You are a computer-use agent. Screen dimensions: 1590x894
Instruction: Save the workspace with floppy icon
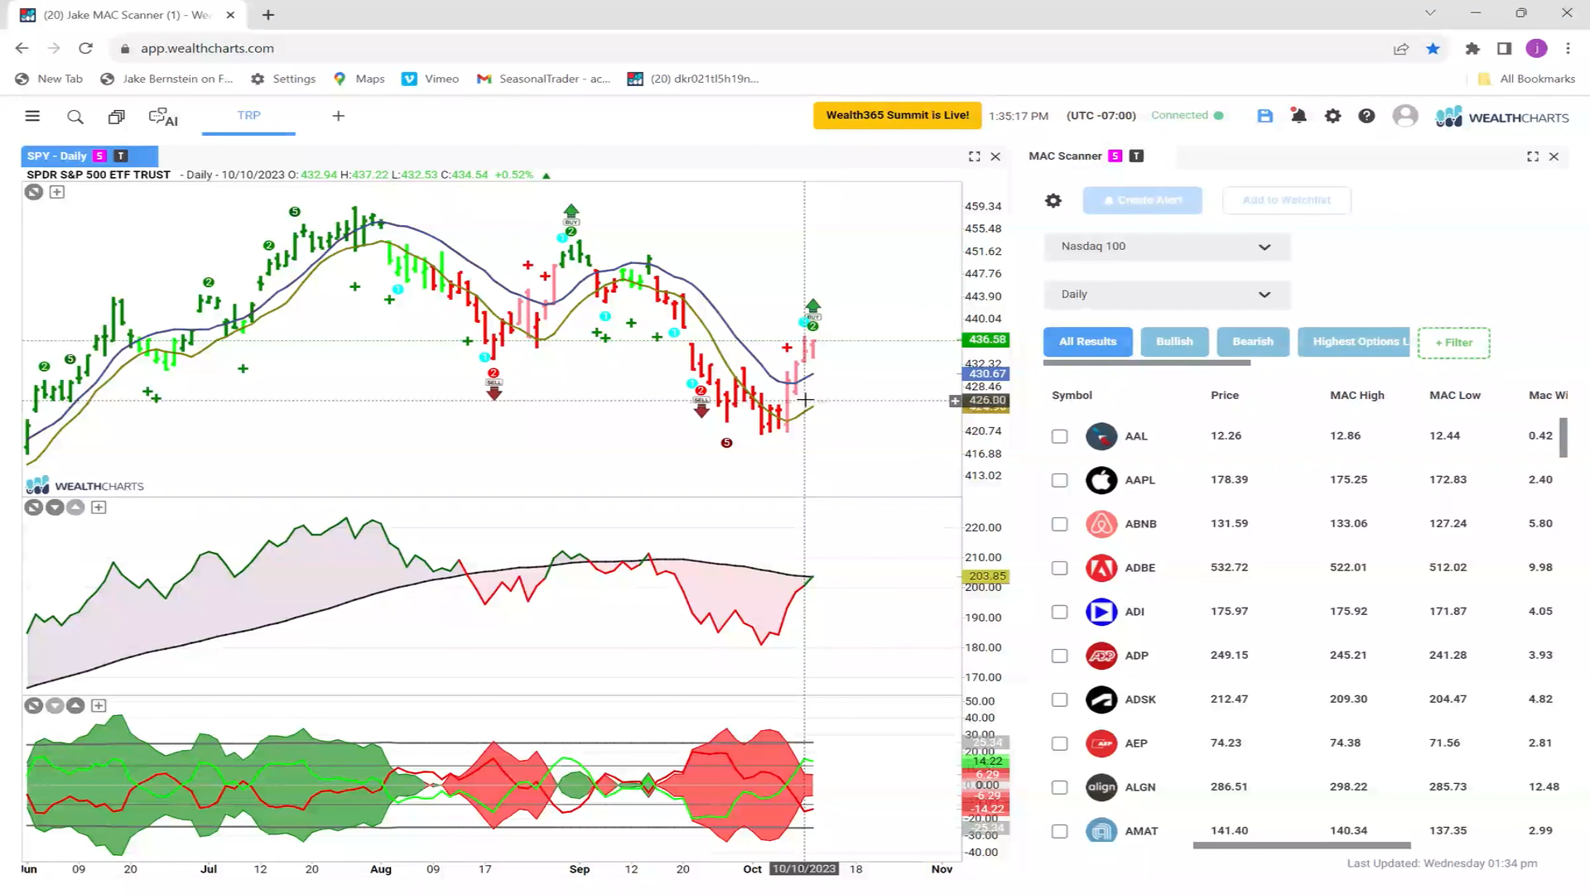coord(1265,117)
